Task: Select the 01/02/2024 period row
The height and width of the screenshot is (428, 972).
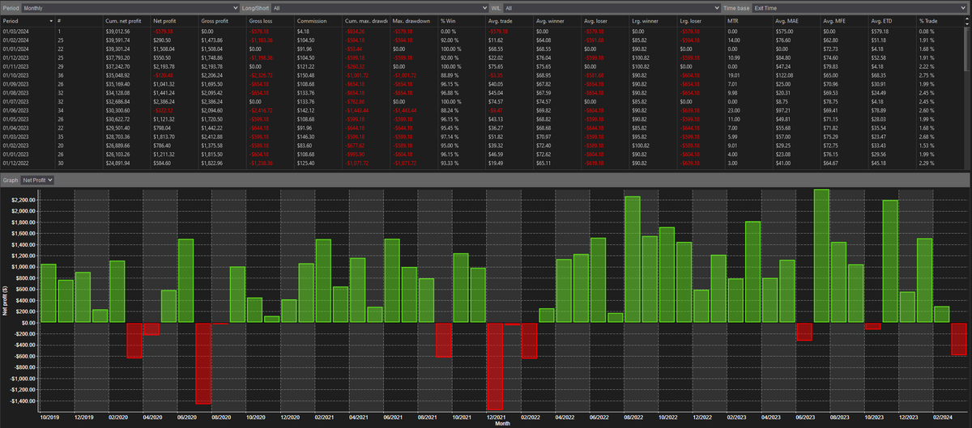Action: 481,39
